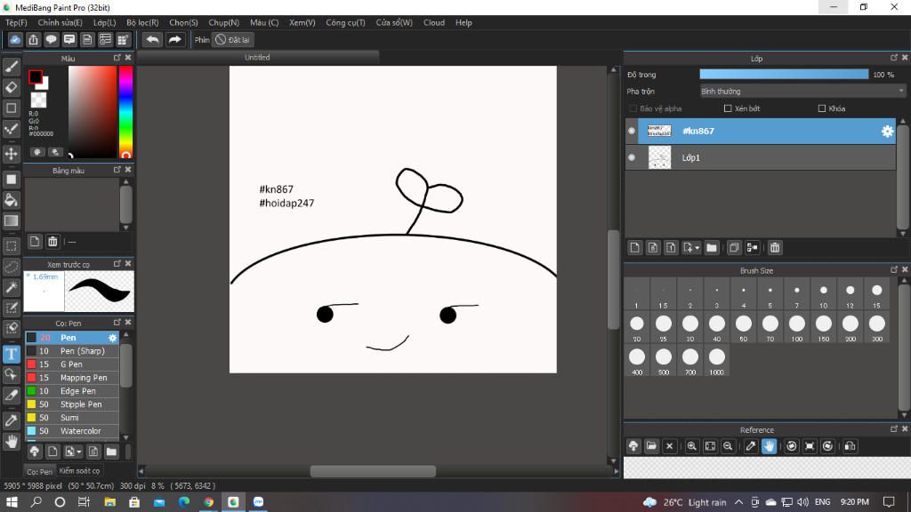
Task: Activate the Hand pan tool in left toolbar
Action: tap(12, 441)
